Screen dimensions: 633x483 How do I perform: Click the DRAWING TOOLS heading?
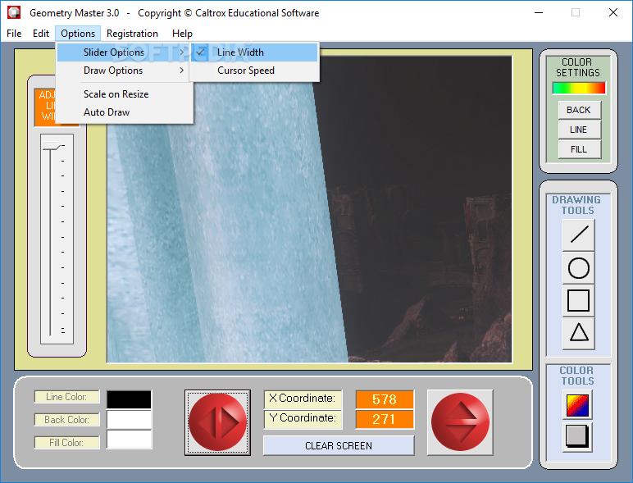click(x=576, y=205)
